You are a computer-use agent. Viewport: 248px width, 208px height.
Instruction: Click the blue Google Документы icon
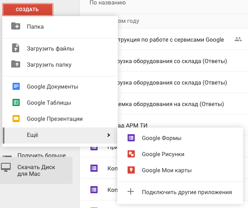[16, 86]
